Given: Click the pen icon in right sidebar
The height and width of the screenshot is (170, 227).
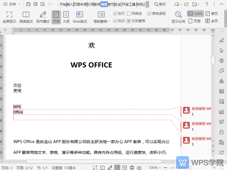Looking at the screenshot, I should click(222, 40).
